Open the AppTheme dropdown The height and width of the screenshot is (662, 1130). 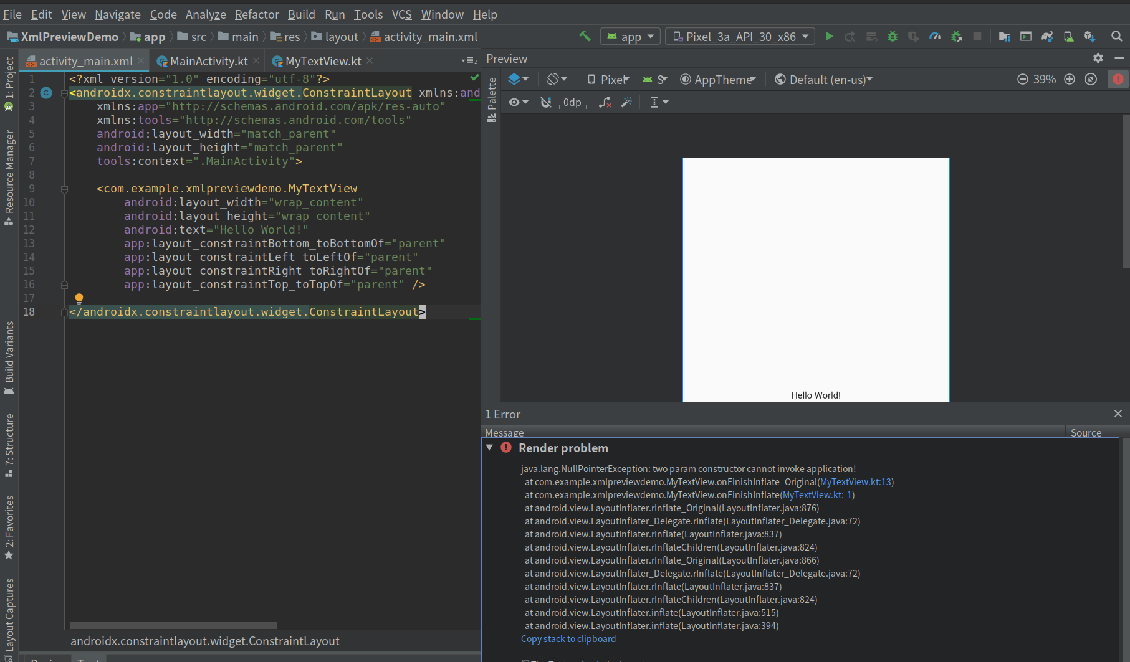[717, 79]
